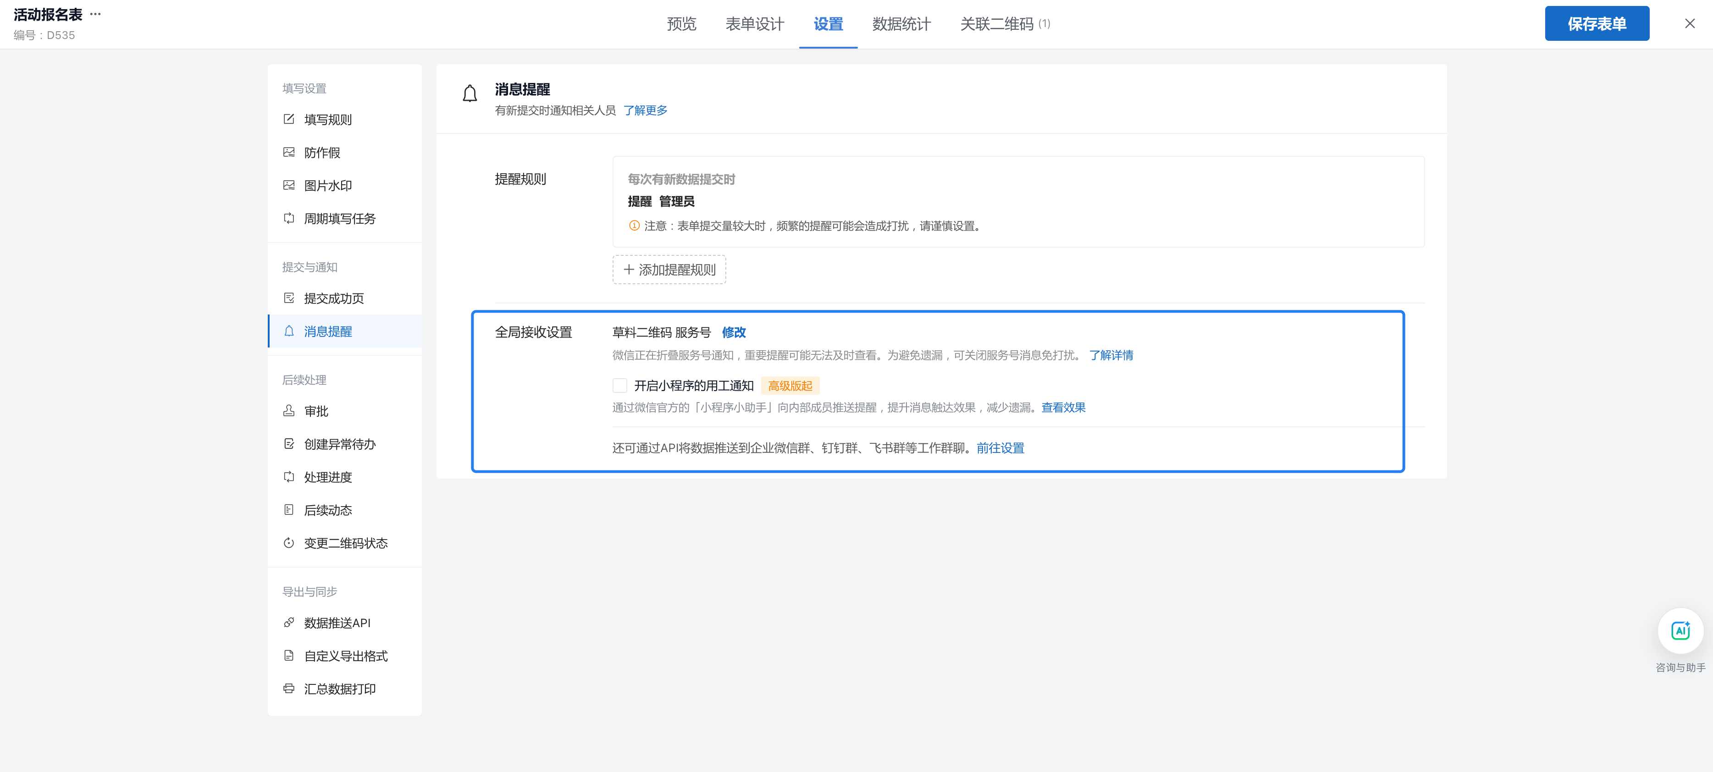The image size is (1713, 772).
Task: Click the 防作假 sidebar icon
Action: coord(288,152)
